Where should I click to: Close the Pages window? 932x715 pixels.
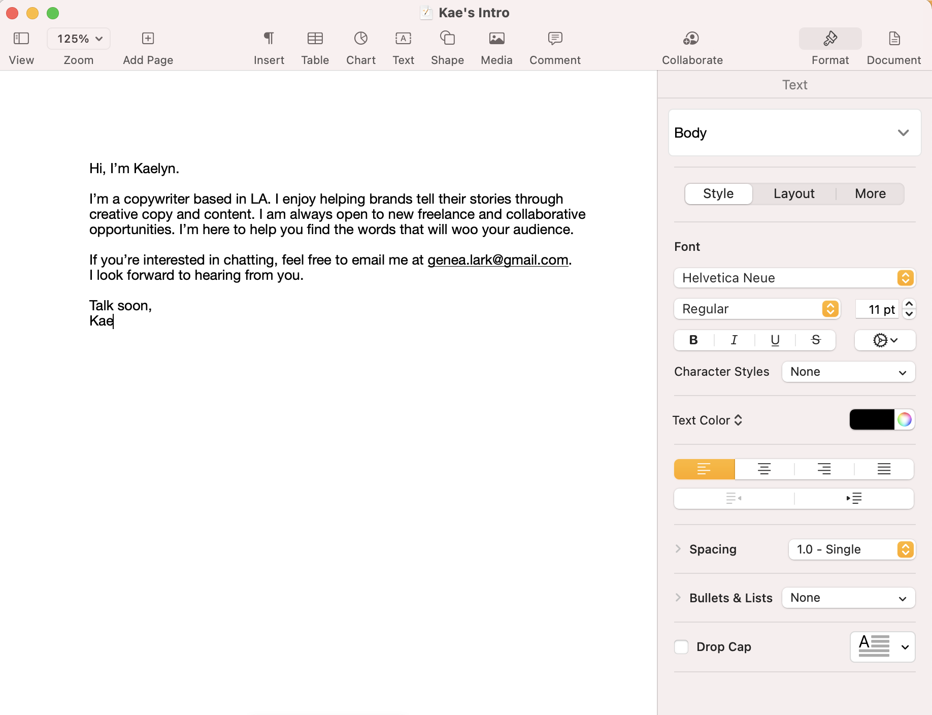[12, 13]
